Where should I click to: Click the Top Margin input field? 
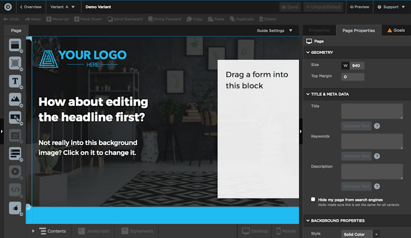[353, 77]
